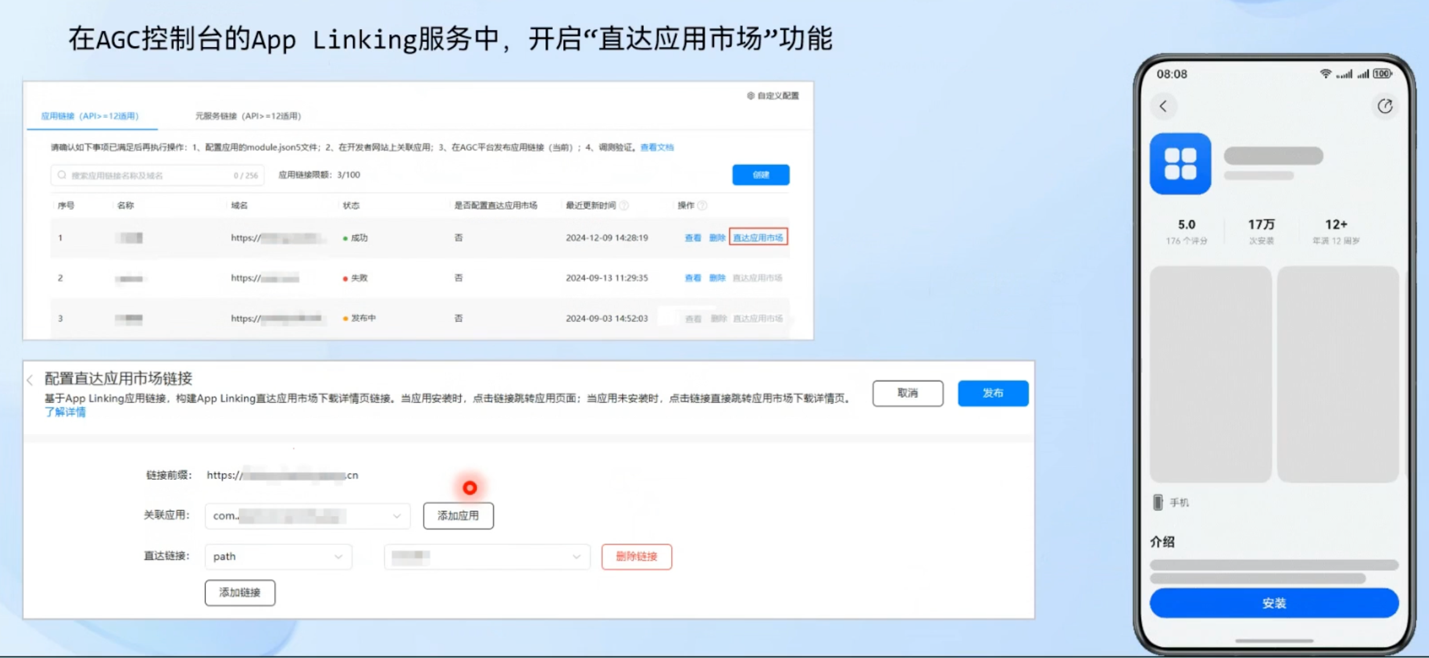Expand the path value dropdown beside 删除链接

click(576, 557)
